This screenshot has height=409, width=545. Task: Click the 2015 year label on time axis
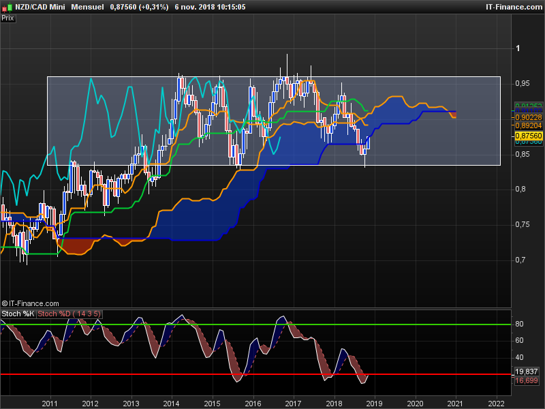click(212, 404)
